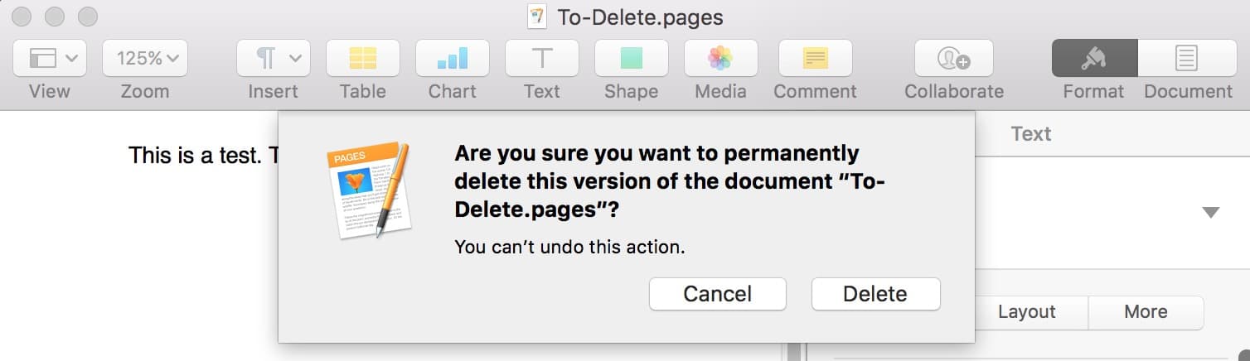
Task: Open the Insert paragraph menu
Action: coord(273,58)
